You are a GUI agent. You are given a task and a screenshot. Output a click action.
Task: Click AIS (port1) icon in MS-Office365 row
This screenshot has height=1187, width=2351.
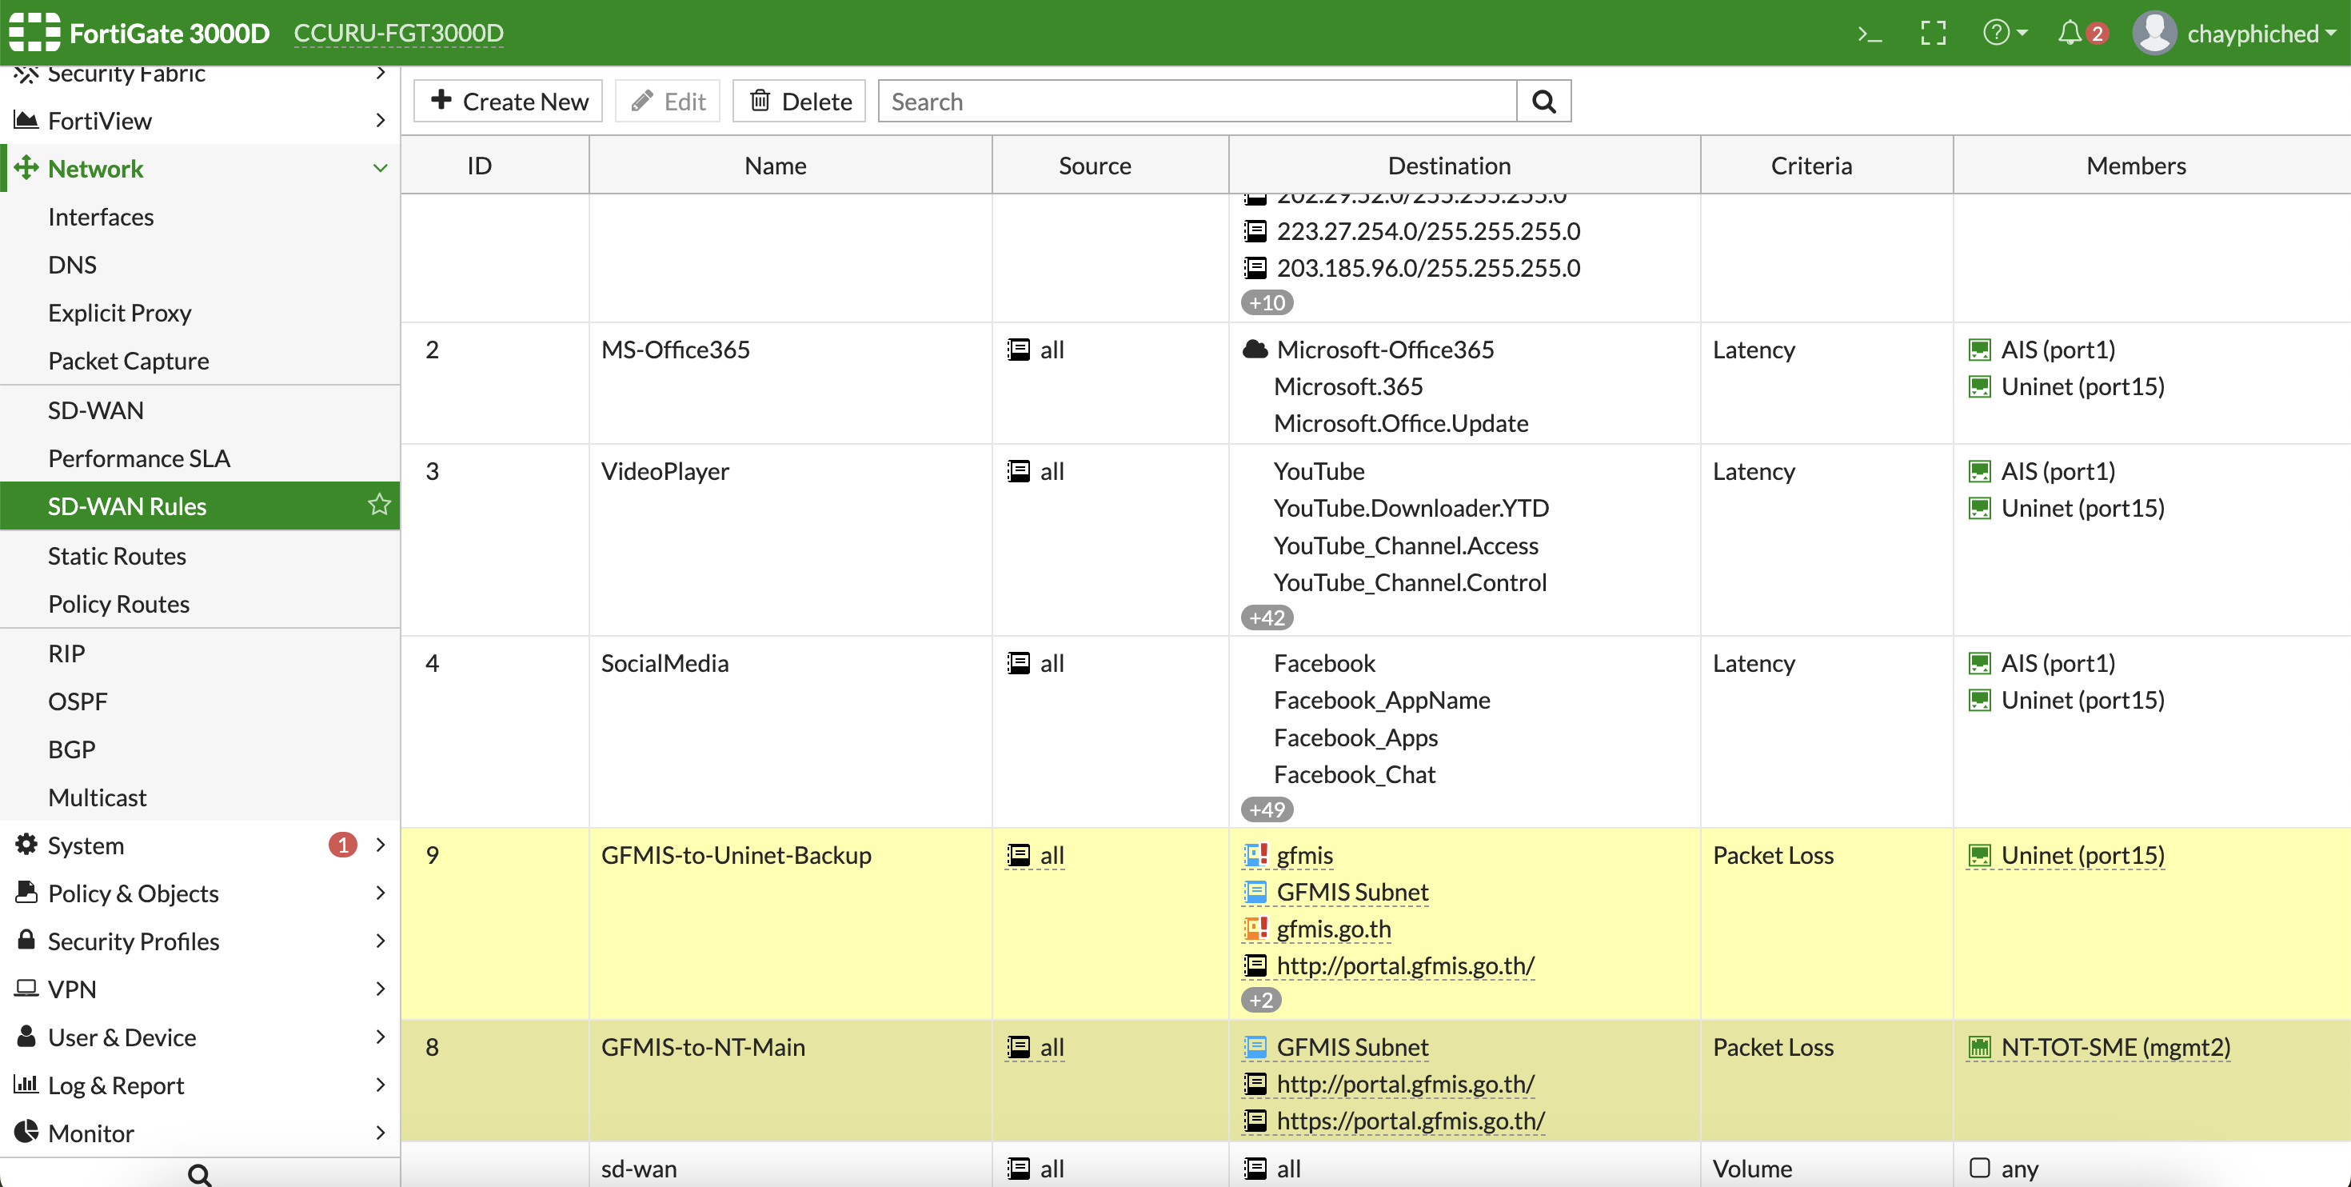[1978, 349]
